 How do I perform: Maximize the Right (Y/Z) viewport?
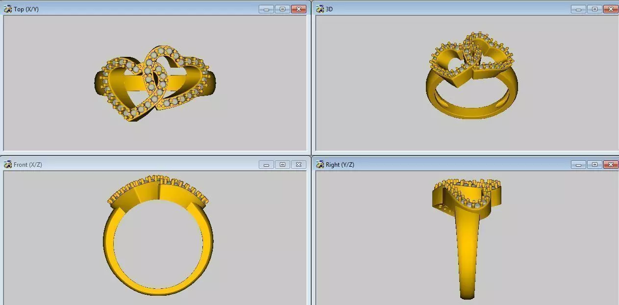594,165
